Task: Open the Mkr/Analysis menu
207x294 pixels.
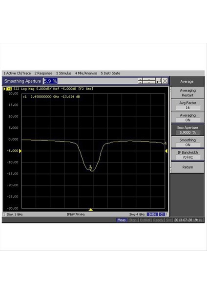Action: click(x=86, y=73)
